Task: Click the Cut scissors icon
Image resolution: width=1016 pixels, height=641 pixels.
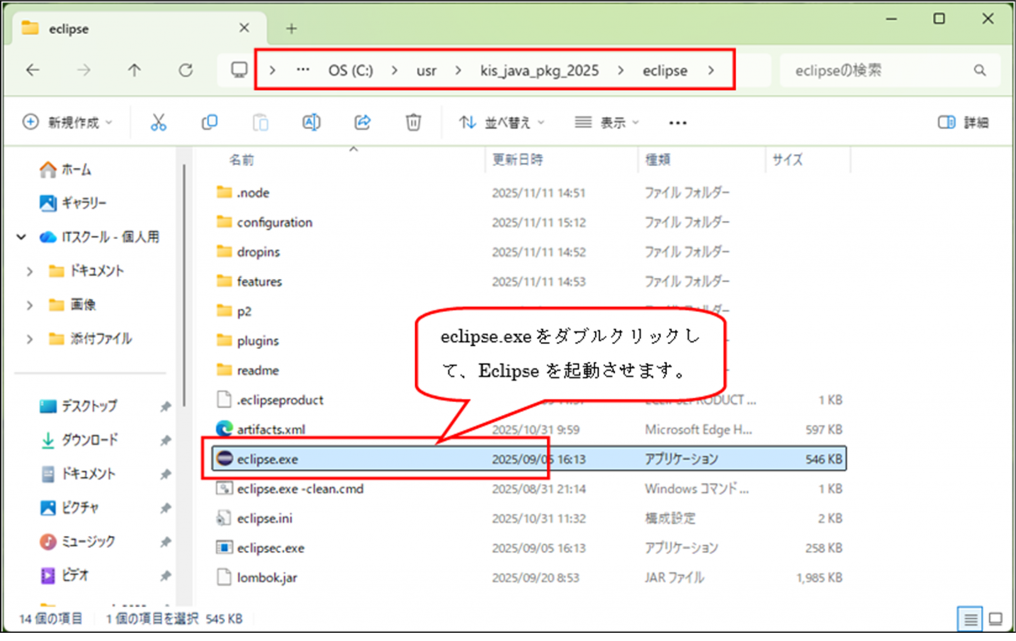Action: 158,122
